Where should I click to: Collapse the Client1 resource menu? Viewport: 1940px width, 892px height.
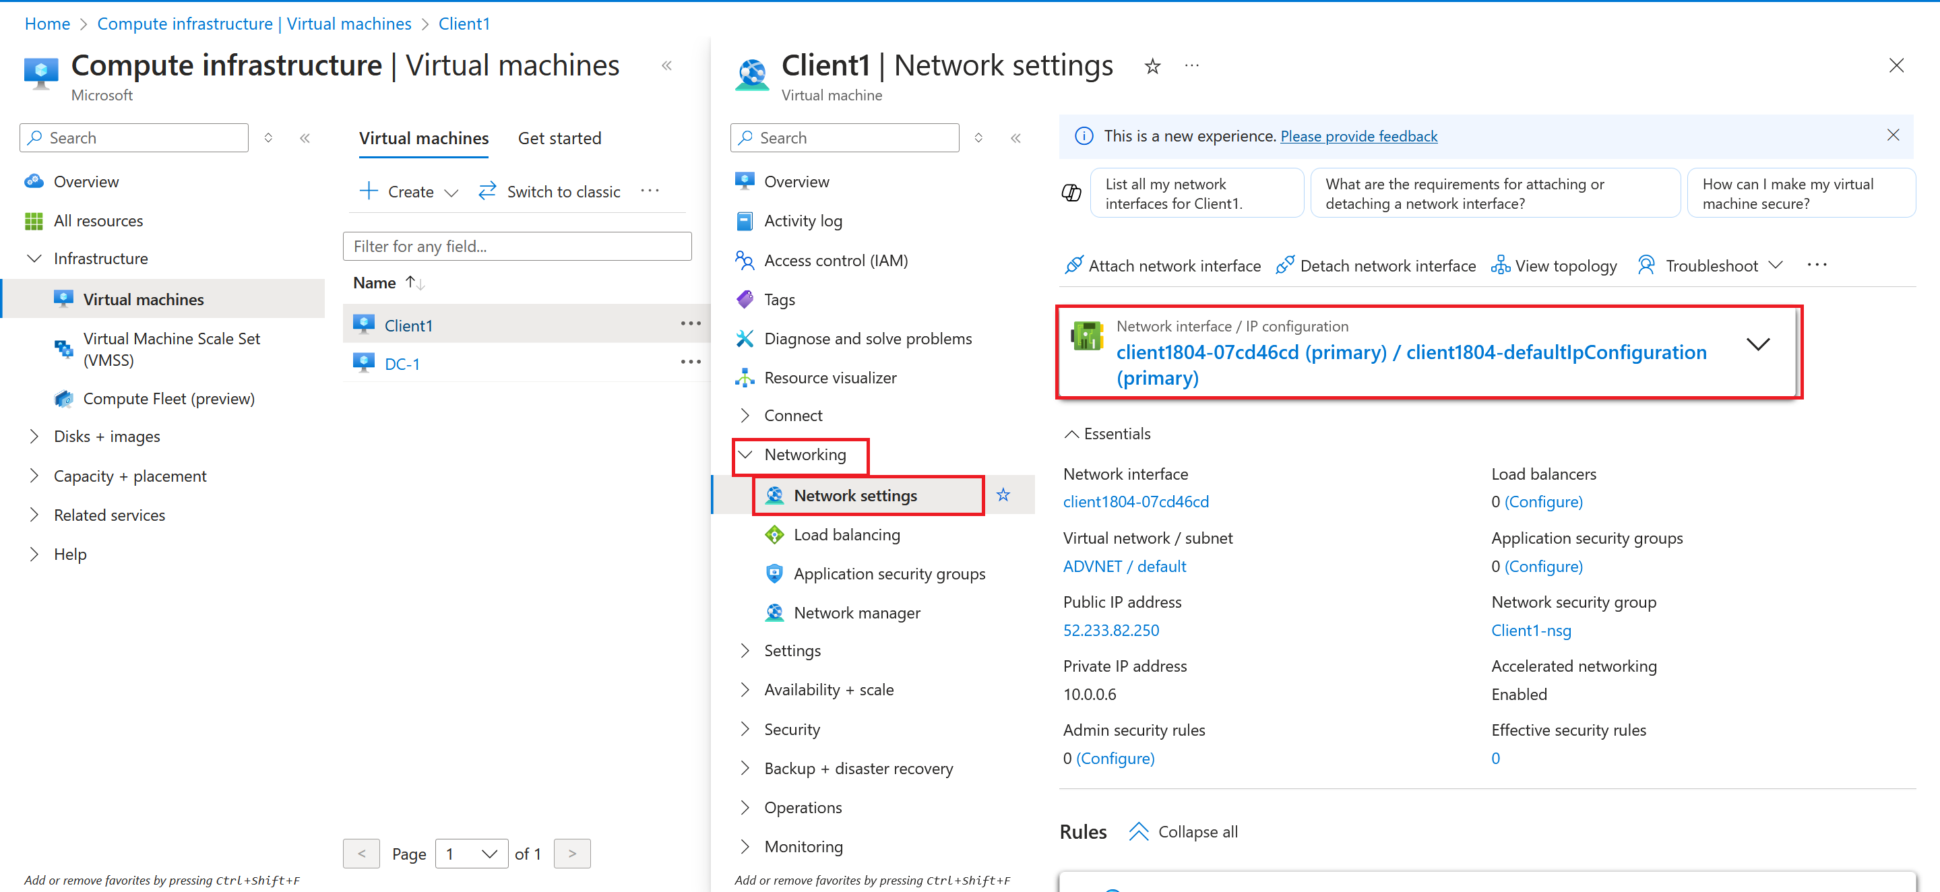tap(1015, 137)
